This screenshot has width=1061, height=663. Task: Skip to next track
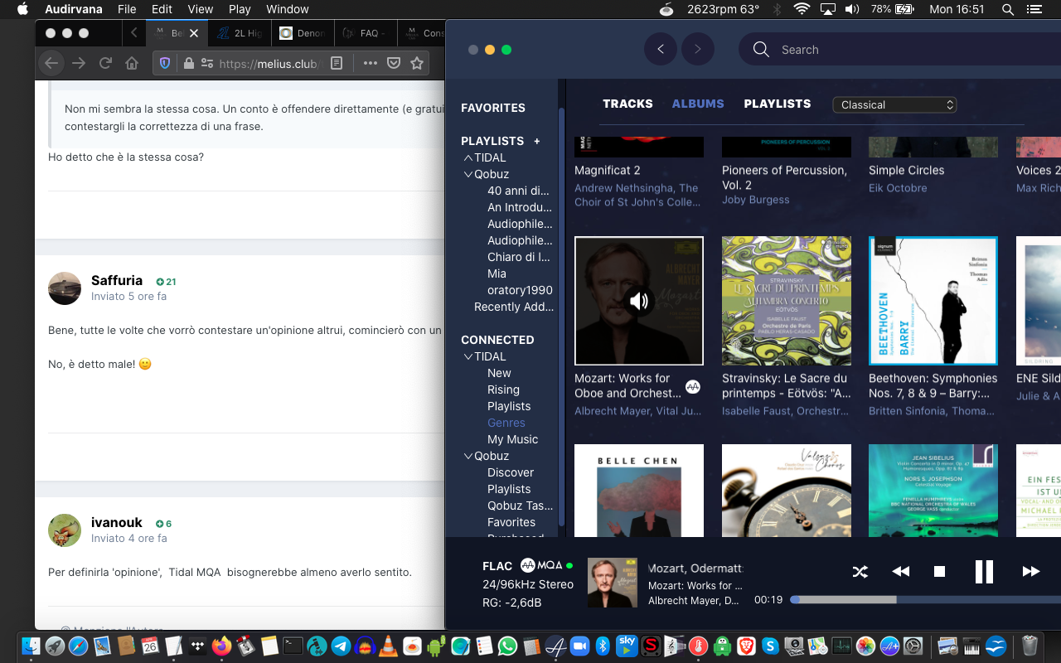click(x=1031, y=572)
